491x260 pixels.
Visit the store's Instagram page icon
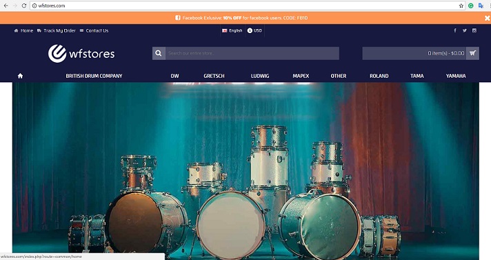[474, 30]
